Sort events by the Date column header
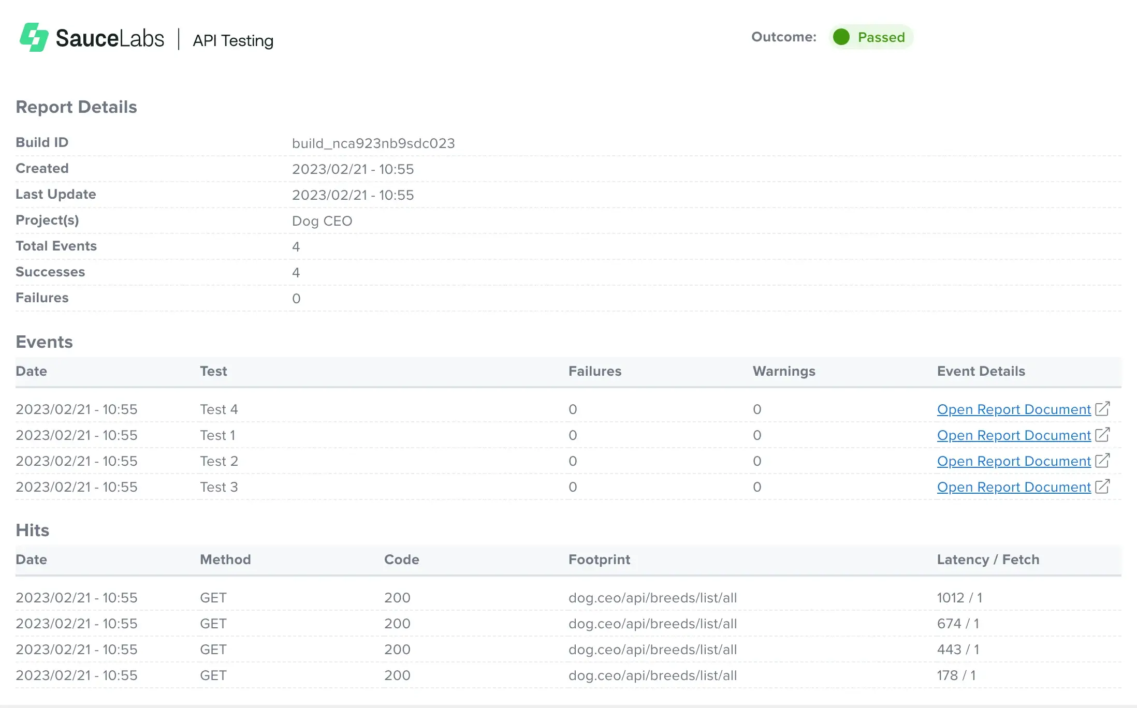The width and height of the screenshot is (1137, 708). (x=32, y=371)
